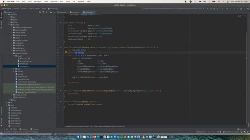Expand the rpc folder in project tree
This screenshot has width=250, height=140.
14,69
